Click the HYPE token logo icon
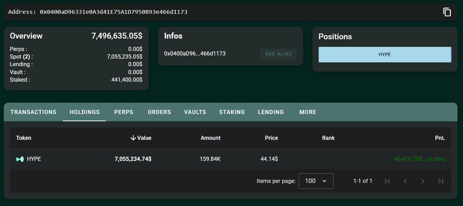Viewport: 463px width, 206px height. tap(20, 159)
